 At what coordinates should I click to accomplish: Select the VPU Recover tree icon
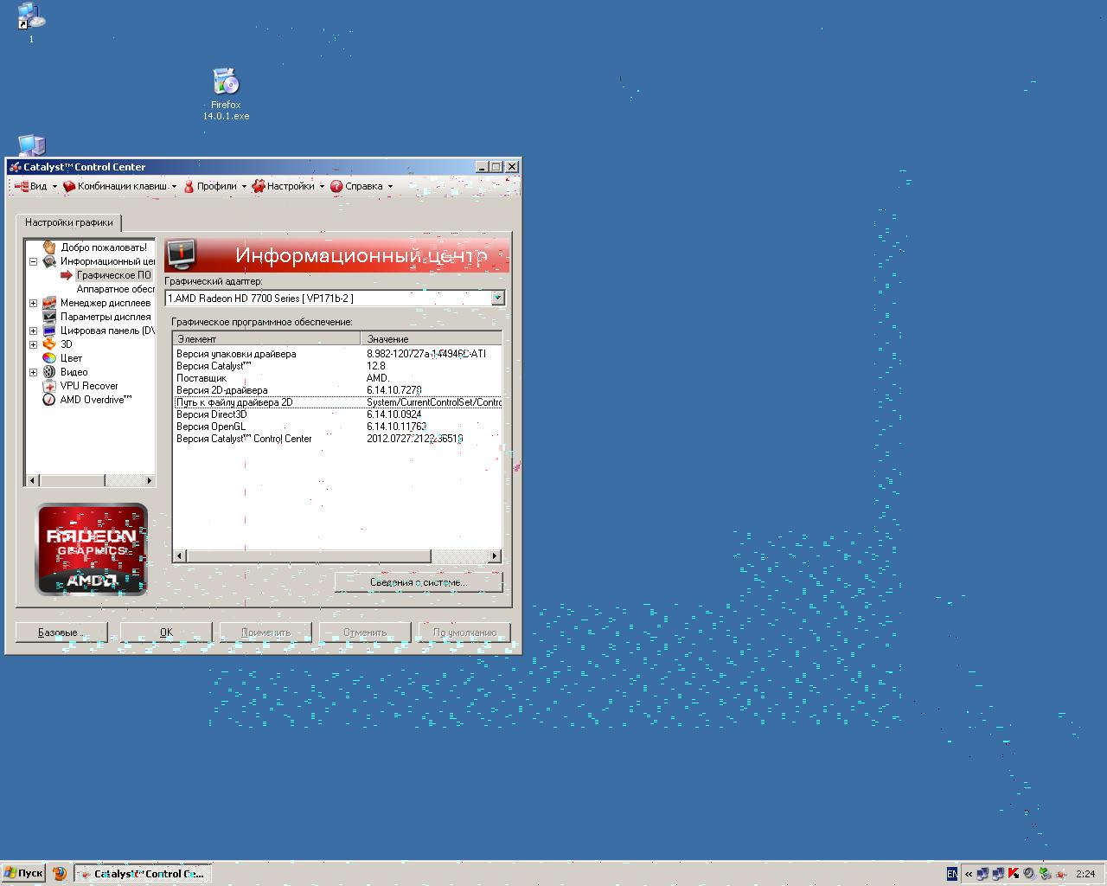[x=49, y=386]
